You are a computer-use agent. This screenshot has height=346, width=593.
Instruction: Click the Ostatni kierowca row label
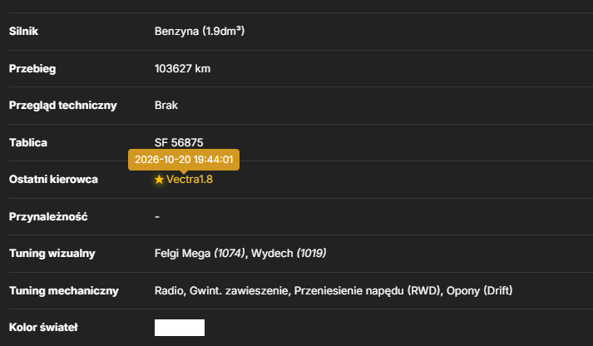click(x=53, y=180)
